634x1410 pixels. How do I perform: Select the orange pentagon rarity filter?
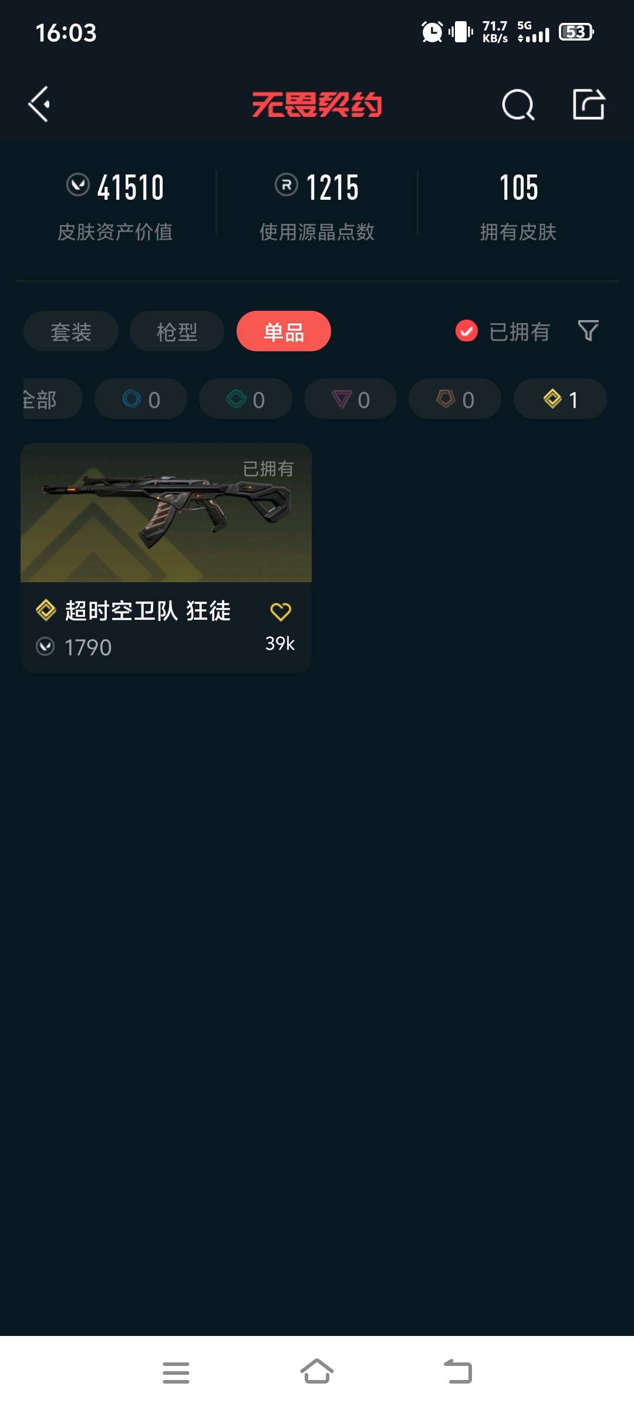[455, 399]
